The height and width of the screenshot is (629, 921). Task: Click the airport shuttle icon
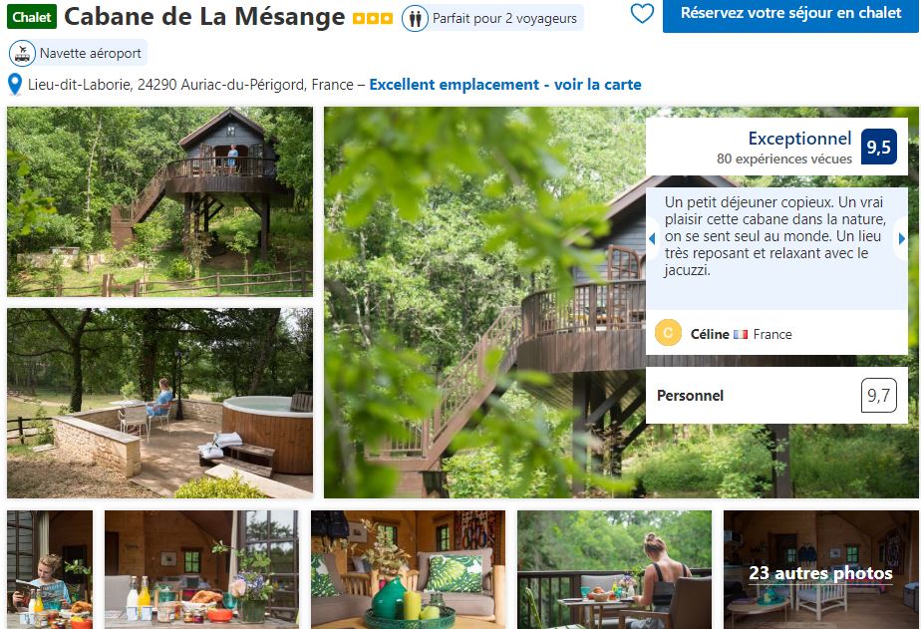point(22,53)
